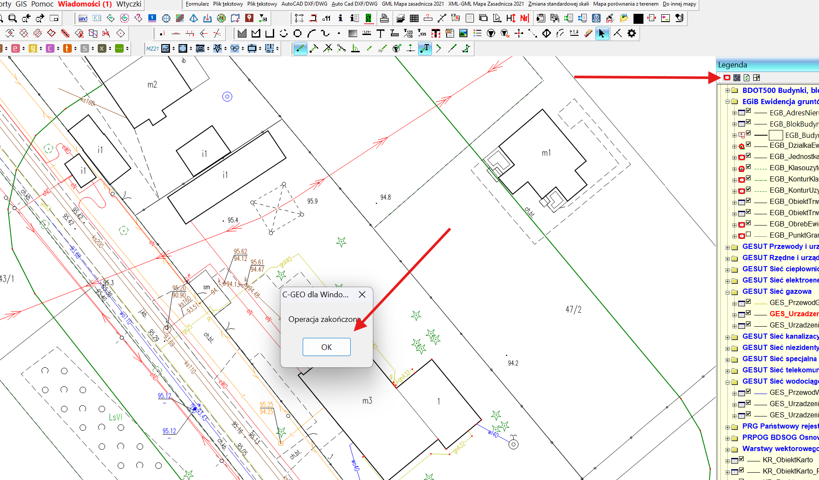Toggle the EGB_DzialkaEw layer checkbox
Image resolution: width=819 pixels, height=480 pixels.
click(748, 145)
